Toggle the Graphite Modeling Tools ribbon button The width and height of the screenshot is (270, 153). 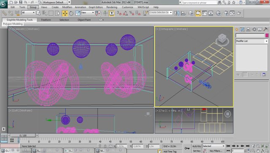pyautogui.click(x=198, y=13)
